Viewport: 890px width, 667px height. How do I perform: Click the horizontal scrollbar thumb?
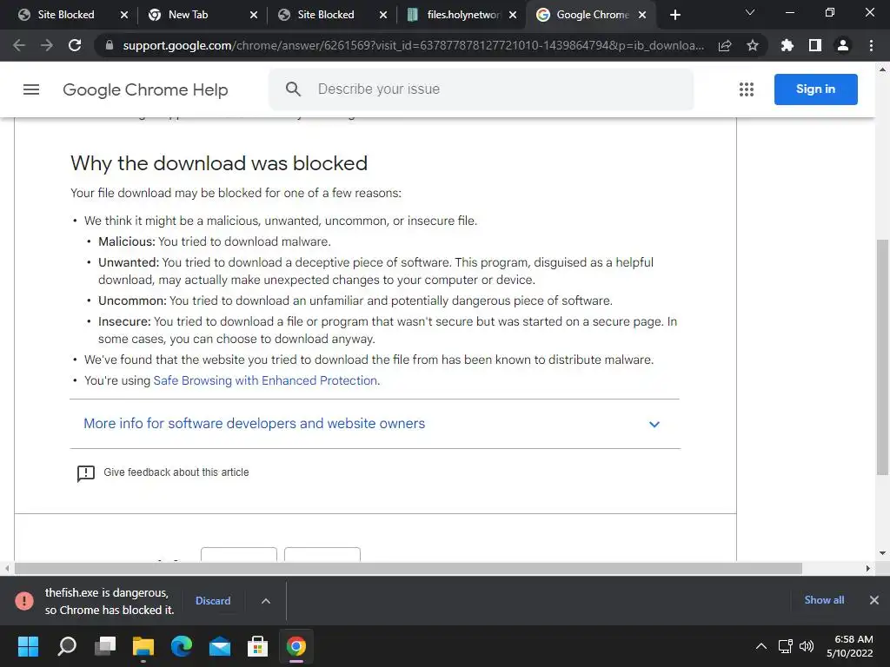[408, 568]
